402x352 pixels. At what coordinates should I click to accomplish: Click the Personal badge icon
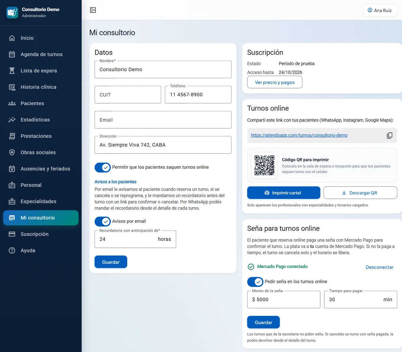coord(12,185)
